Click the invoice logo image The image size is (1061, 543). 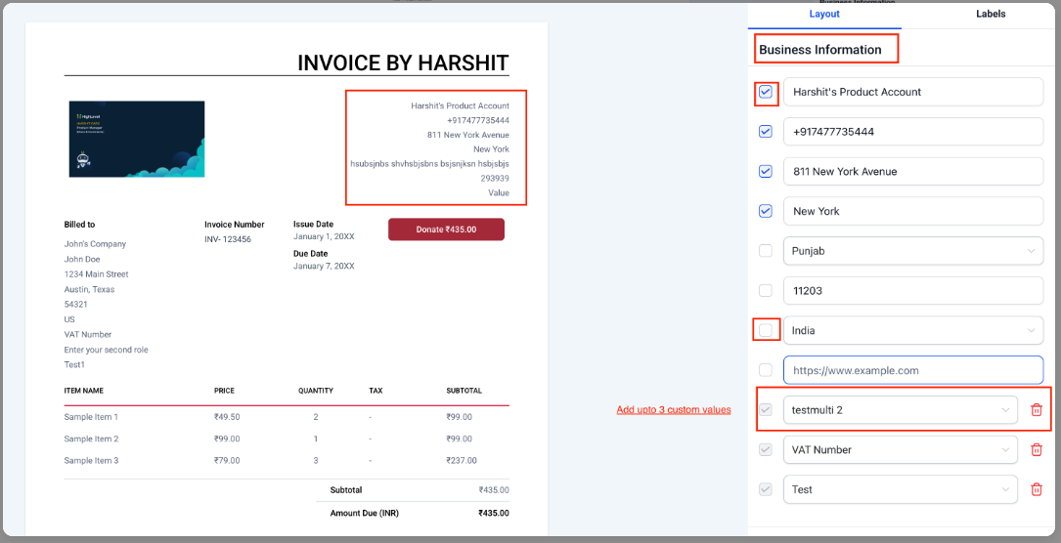pos(137,139)
